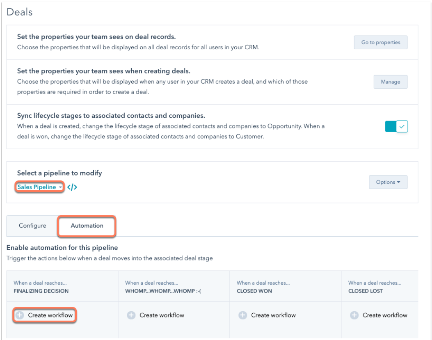This screenshot has height=340, width=432.
Task: Click the checkmark on the lifecycle toggle
Action: point(402,127)
